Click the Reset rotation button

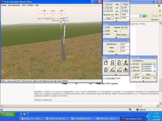click(121, 34)
